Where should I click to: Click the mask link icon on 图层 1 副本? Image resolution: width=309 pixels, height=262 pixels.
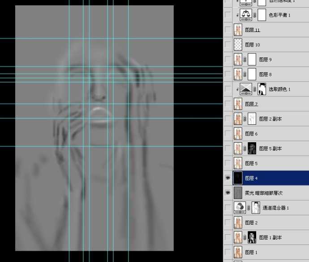pos(245,237)
